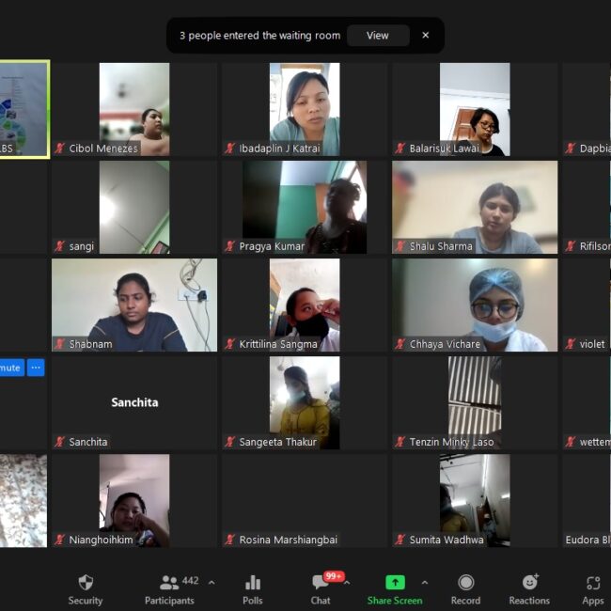Expand the Share Screen options caret
Image resolution: width=611 pixels, height=611 pixels.
tap(425, 582)
